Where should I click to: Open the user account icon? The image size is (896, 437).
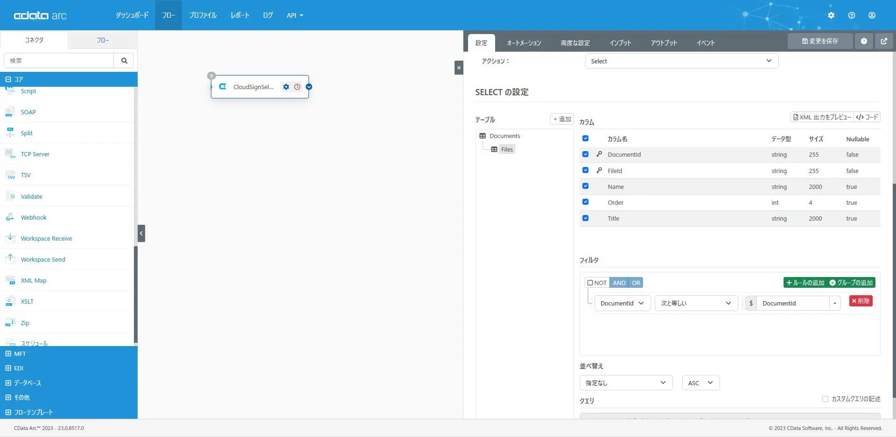pos(872,15)
